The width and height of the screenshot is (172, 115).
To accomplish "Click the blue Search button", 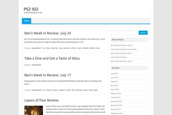I will coord(143,33).
